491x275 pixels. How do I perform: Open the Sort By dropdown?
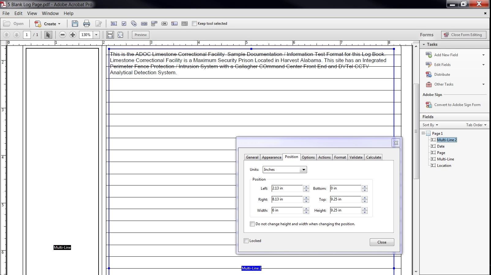click(x=430, y=125)
